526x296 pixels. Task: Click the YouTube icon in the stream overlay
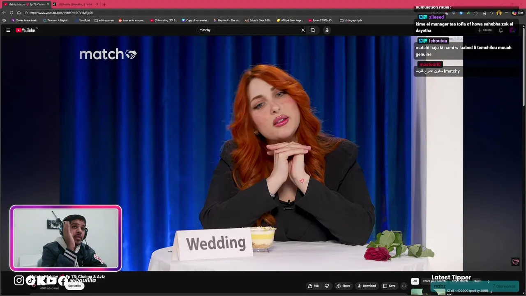coord(51,280)
